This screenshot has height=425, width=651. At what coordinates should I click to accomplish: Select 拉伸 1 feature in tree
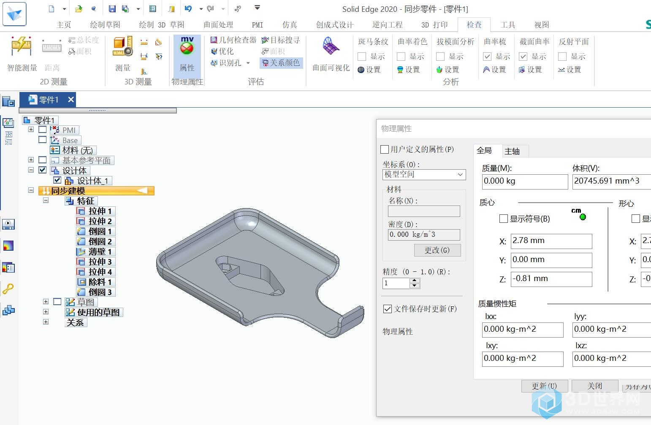click(x=95, y=211)
